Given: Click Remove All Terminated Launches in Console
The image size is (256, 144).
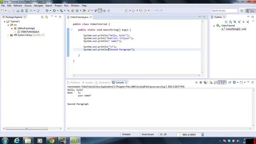Looking at the screenshot, I should [205, 82].
